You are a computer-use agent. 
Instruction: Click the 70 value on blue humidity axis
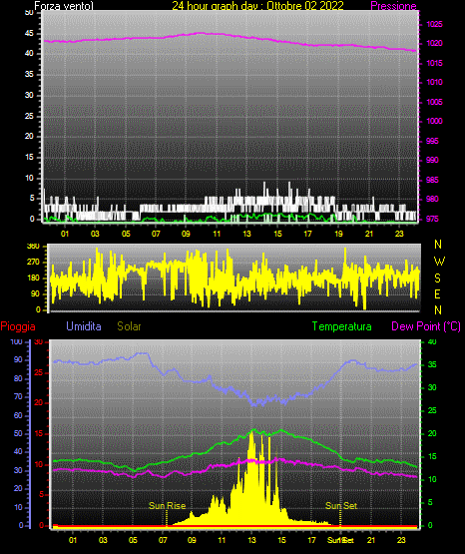pyautogui.click(x=18, y=396)
